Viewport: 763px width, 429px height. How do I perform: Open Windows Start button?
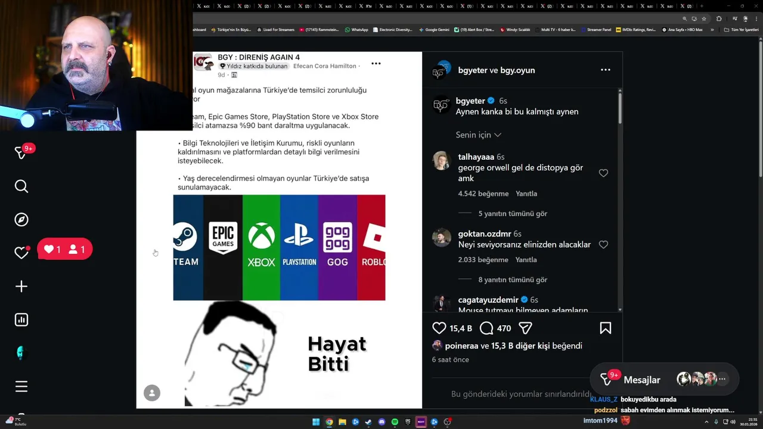316,422
